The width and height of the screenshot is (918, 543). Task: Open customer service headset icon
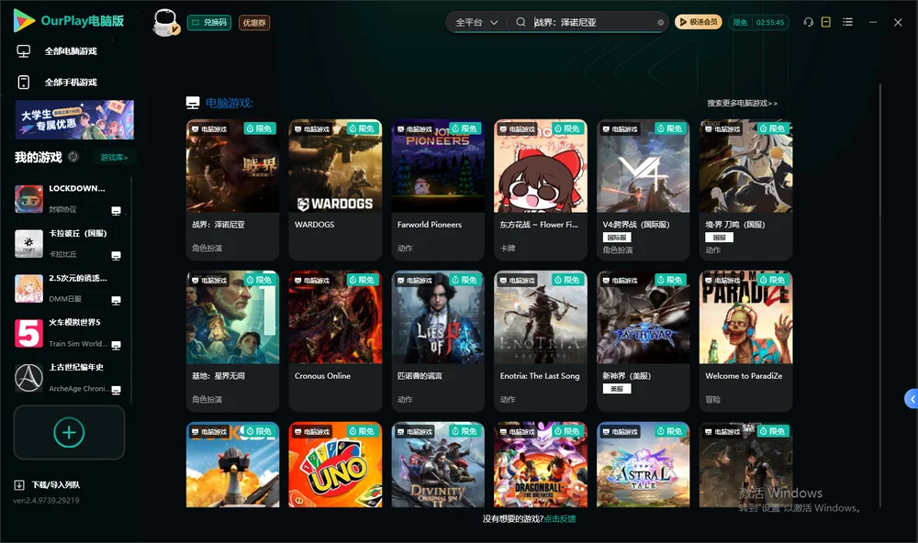(x=809, y=22)
